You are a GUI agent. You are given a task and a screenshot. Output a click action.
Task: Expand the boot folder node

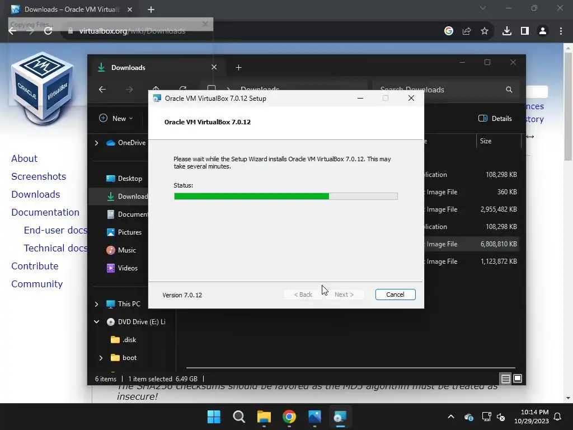click(101, 358)
